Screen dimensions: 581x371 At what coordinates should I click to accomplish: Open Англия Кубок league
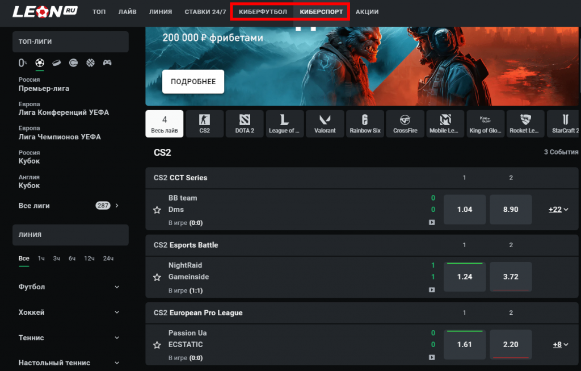30,181
